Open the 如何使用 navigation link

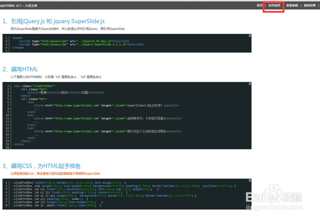[x=274, y=5]
